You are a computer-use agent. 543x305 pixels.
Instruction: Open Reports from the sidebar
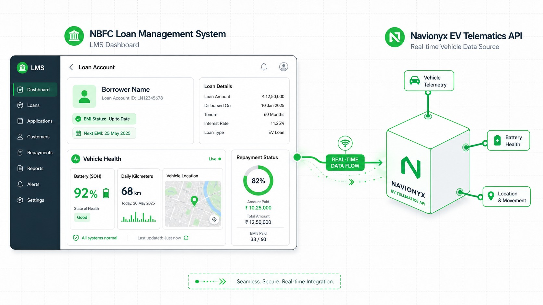pos(35,169)
